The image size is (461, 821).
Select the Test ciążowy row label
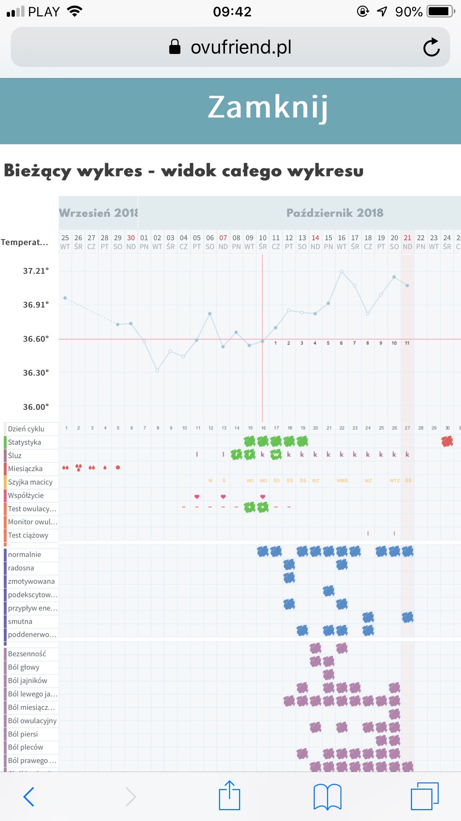pos(28,535)
